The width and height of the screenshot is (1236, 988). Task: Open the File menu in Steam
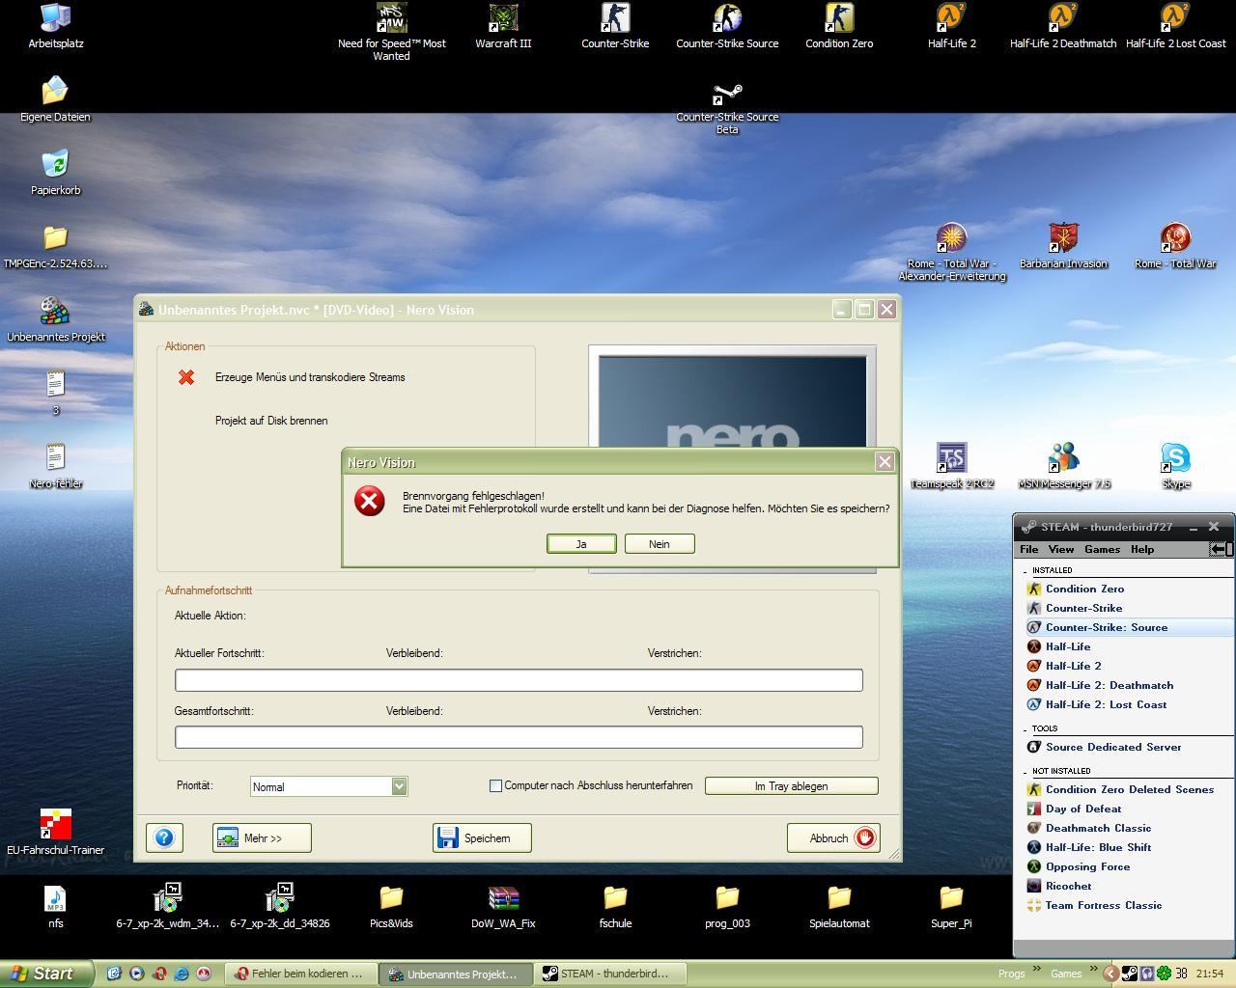click(1029, 549)
